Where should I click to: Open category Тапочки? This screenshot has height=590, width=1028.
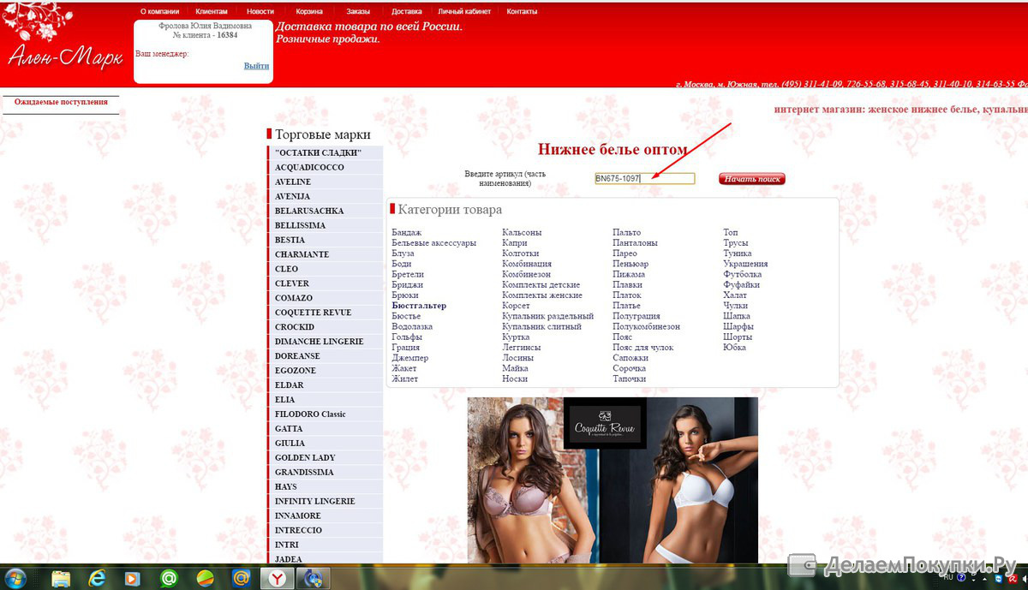point(629,378)
